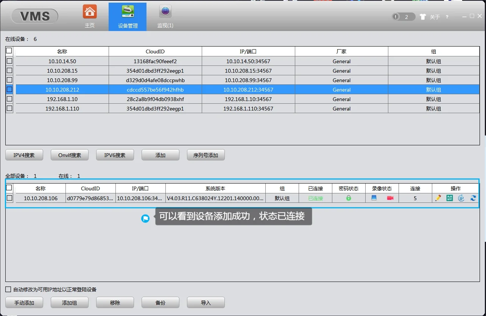Click the 导入 button

[206, 303]
